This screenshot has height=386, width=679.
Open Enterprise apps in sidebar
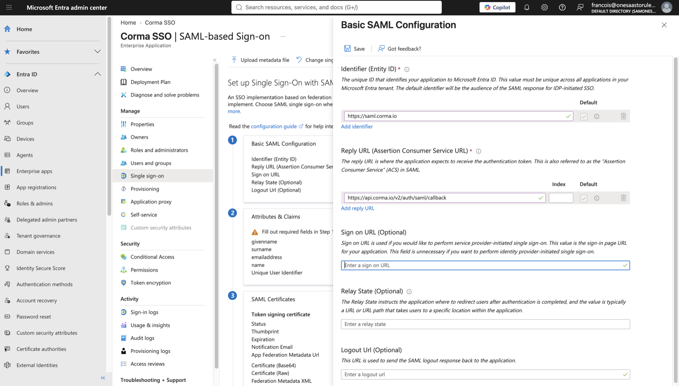(34, 171)
